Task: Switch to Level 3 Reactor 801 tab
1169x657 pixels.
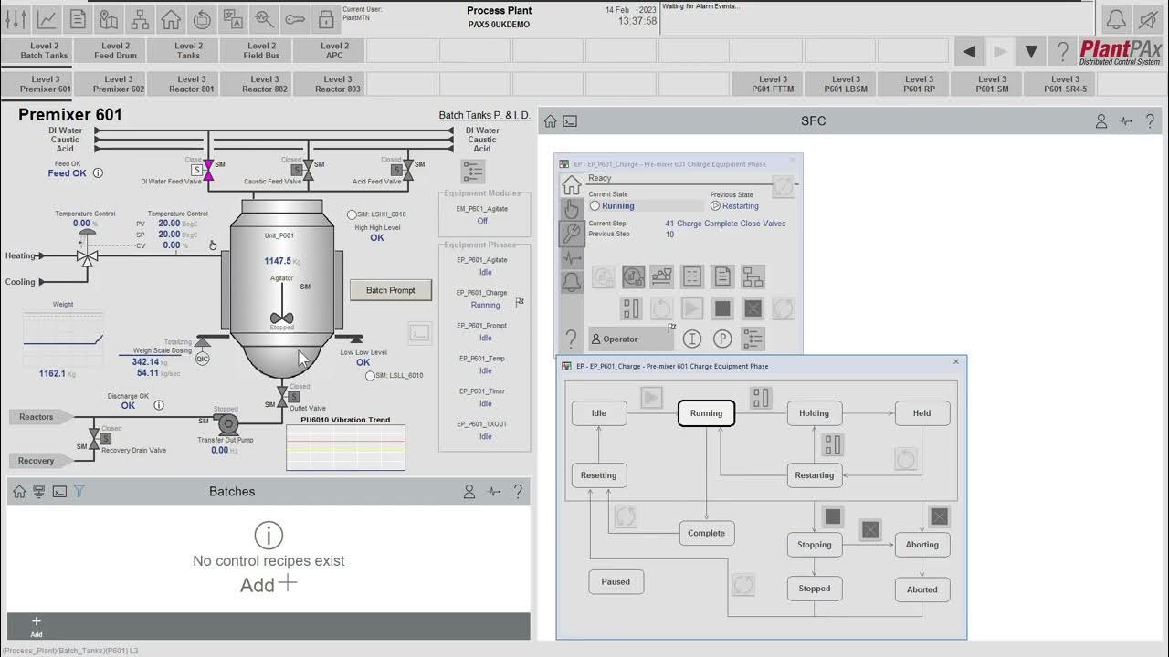Action: click(192, 84)
